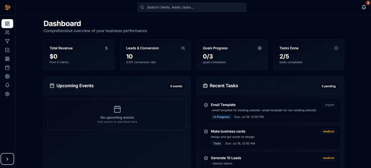Open notifications bell with badge 2

click(x=364, y=7)
